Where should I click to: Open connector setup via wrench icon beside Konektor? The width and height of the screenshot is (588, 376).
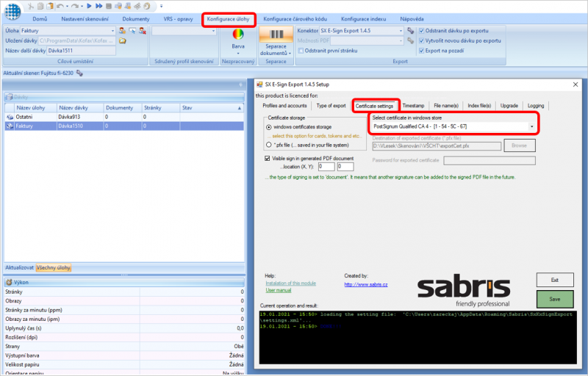click(x=411, y=31)
